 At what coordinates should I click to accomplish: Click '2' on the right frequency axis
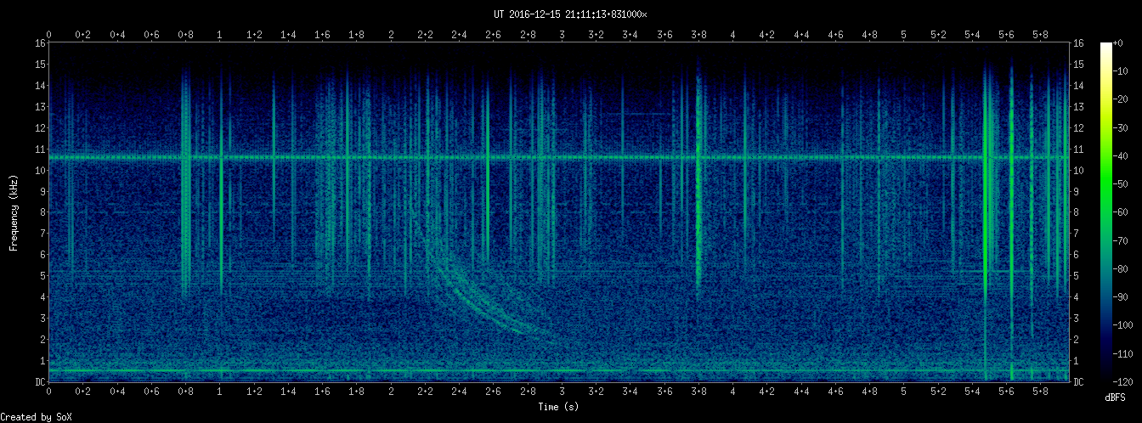[x=1076, y=340]
